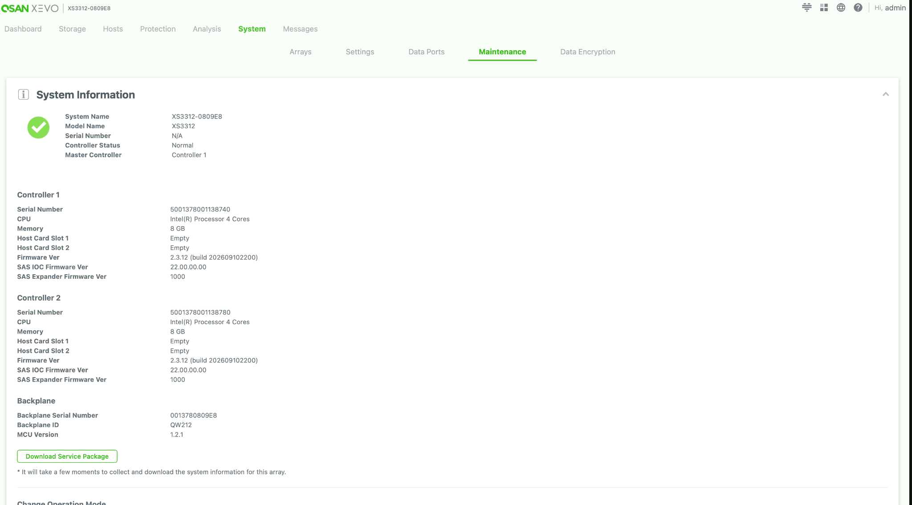912x505 pixels.
Task: Open the Analysis menu
Action: 207,29
